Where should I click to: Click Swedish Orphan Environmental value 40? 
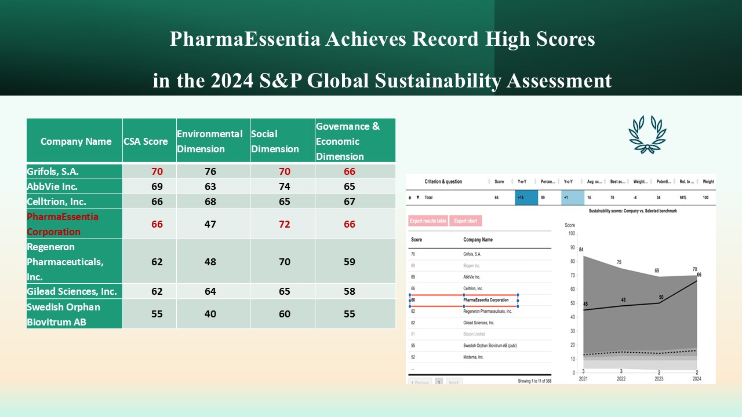(210, 314)
